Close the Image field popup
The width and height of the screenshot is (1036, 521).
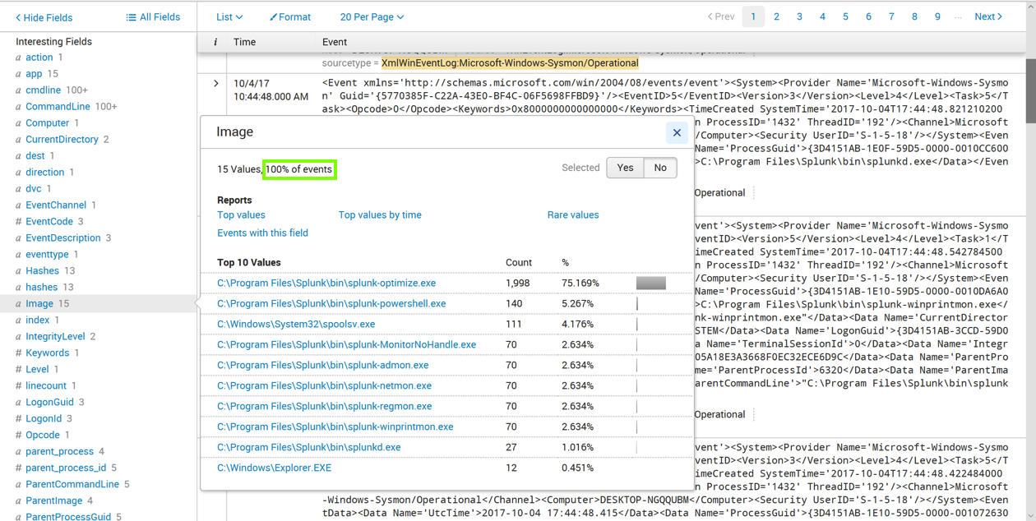(x=676, y=132)
